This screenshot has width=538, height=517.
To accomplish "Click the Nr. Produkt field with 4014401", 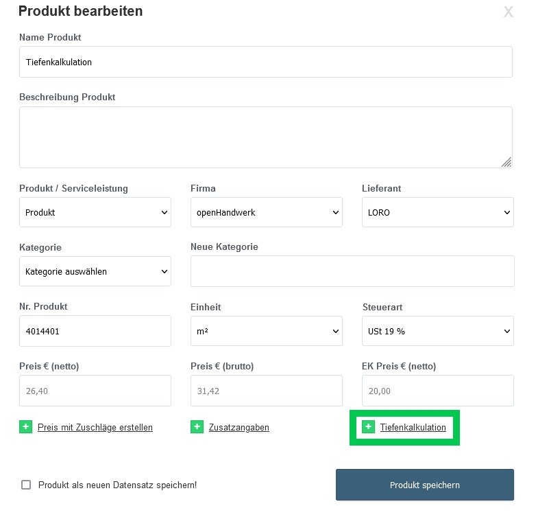I will click(95, 331).
